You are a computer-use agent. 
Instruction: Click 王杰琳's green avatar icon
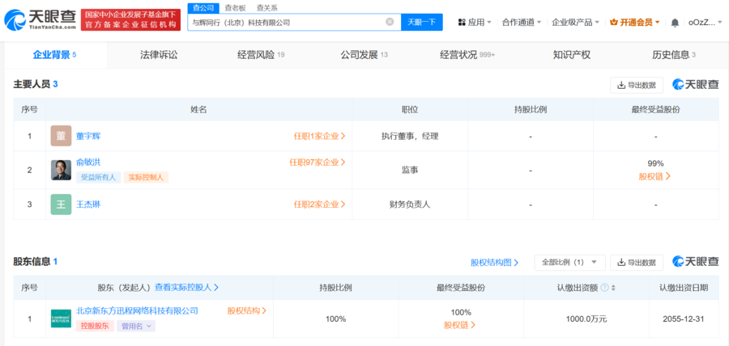click(x=61, y=205)
